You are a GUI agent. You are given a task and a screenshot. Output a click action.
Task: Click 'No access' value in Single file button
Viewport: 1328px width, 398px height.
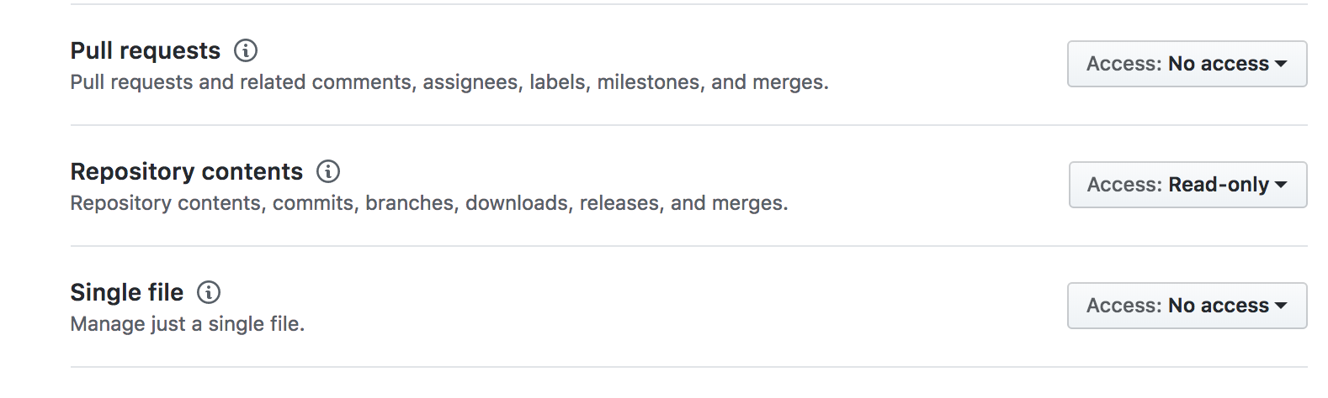(x=1219, y=306)
